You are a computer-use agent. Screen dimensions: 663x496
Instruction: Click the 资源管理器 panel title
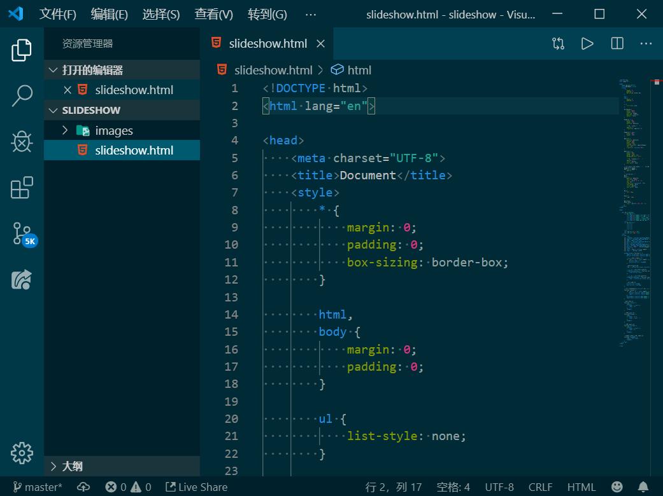coord(87,43)
